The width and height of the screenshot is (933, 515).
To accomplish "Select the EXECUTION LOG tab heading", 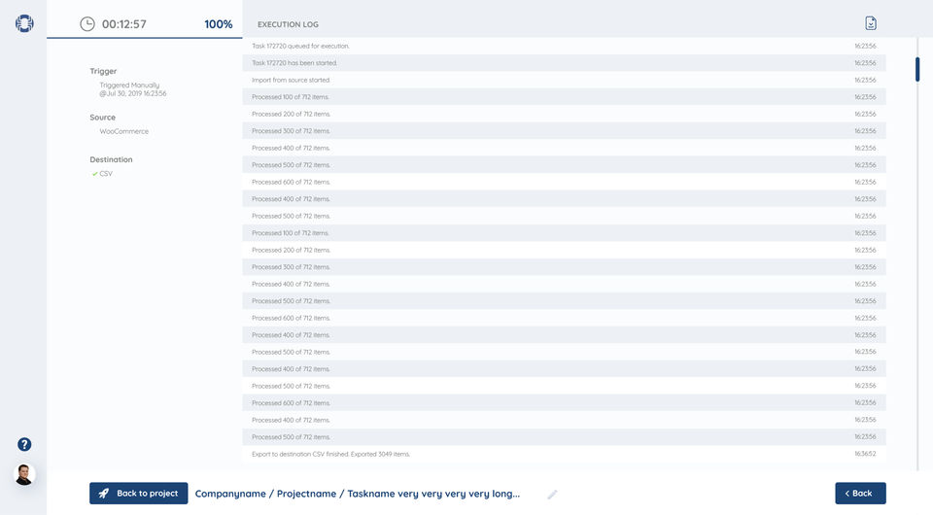I will coord(288,24).
